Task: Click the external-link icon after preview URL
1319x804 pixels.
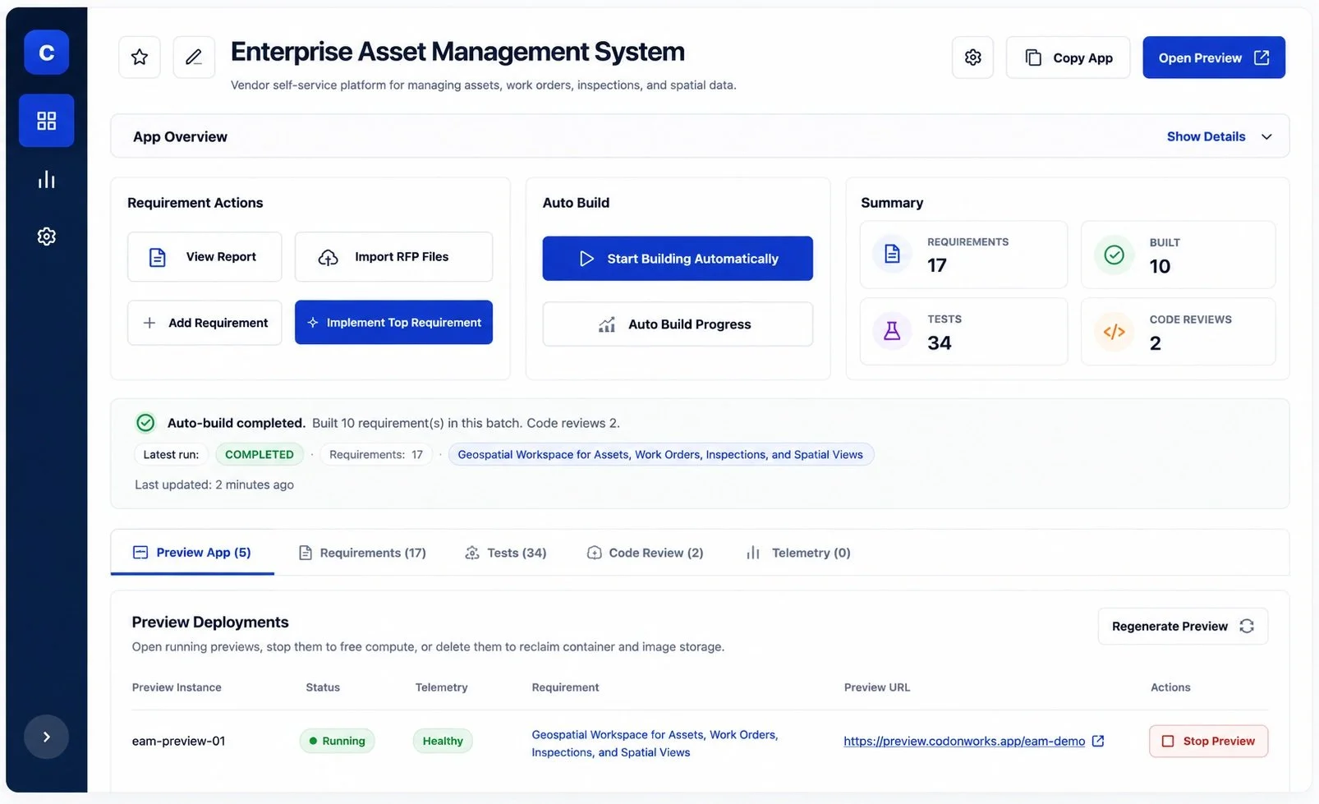Action: (x=1098, y=741)
